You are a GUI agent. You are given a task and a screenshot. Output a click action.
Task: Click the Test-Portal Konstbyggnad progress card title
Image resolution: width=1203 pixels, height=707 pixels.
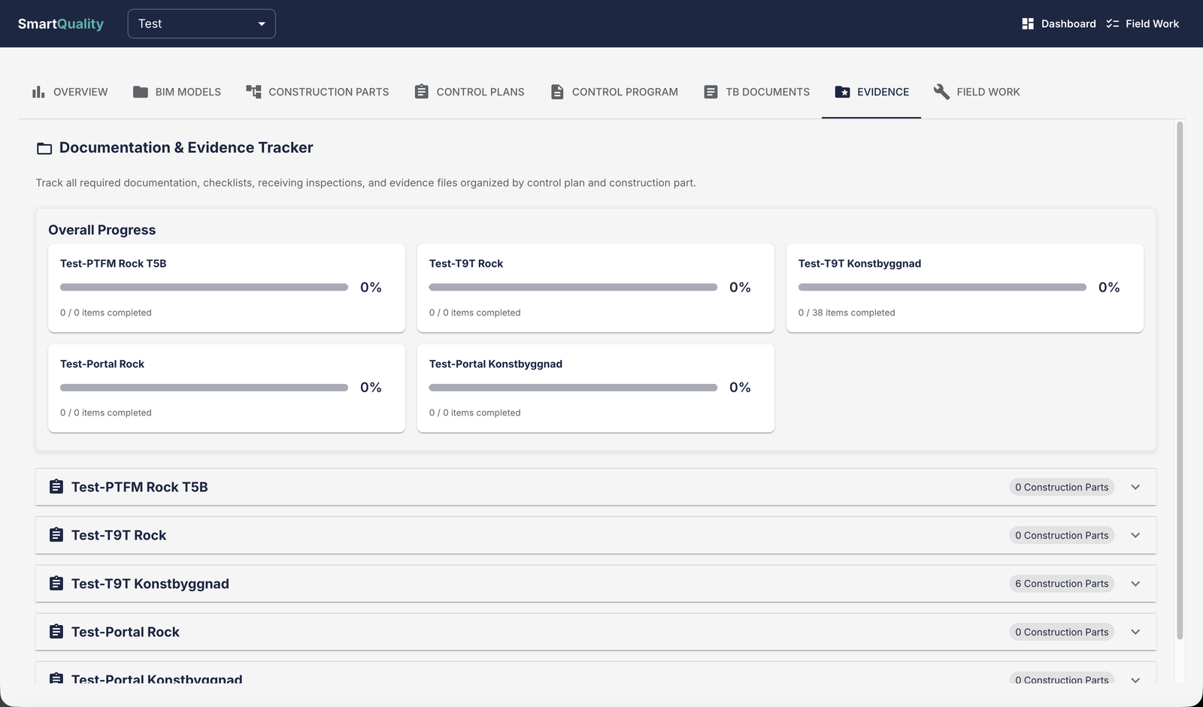point(495,364)
